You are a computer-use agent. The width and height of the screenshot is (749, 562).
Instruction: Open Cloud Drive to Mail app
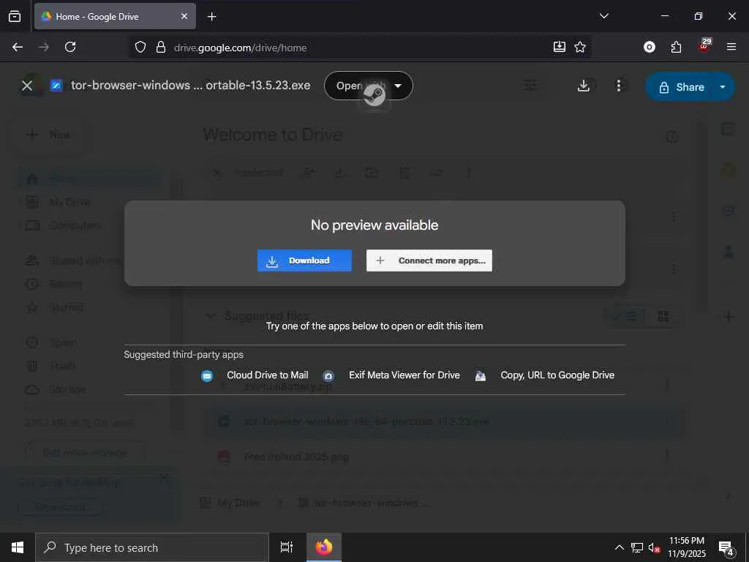tap(267, 375)
